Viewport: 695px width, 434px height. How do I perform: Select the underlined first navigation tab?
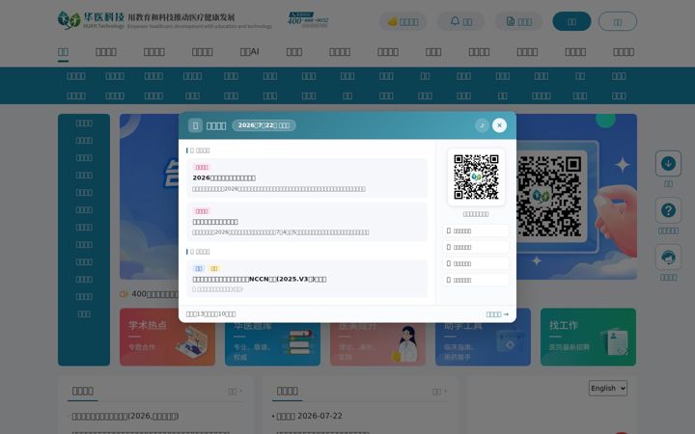(x=63, y=52)
